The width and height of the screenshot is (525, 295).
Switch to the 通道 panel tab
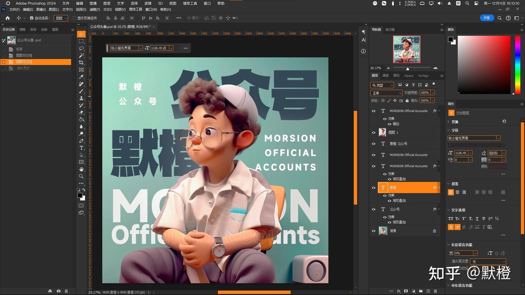tap(386, 75)
